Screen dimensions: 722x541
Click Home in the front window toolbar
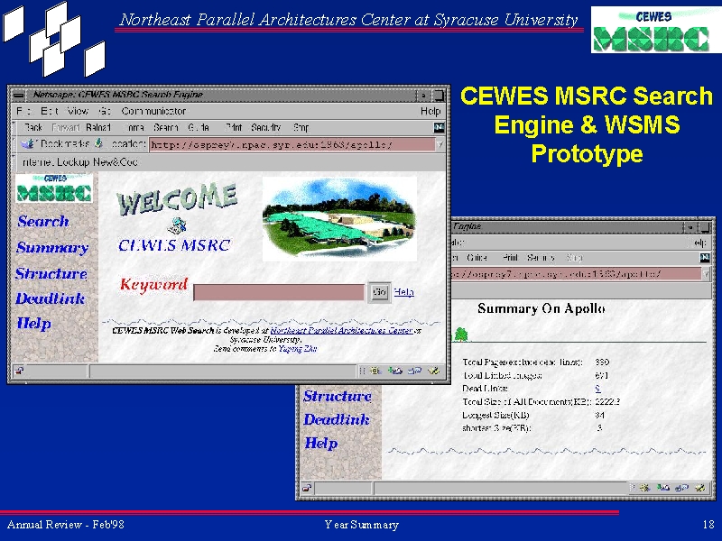[x=134, y=127]
